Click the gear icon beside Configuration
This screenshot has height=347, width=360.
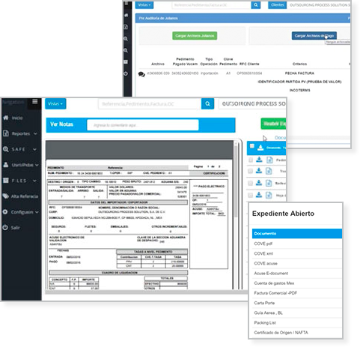click(x=5, y=212)
